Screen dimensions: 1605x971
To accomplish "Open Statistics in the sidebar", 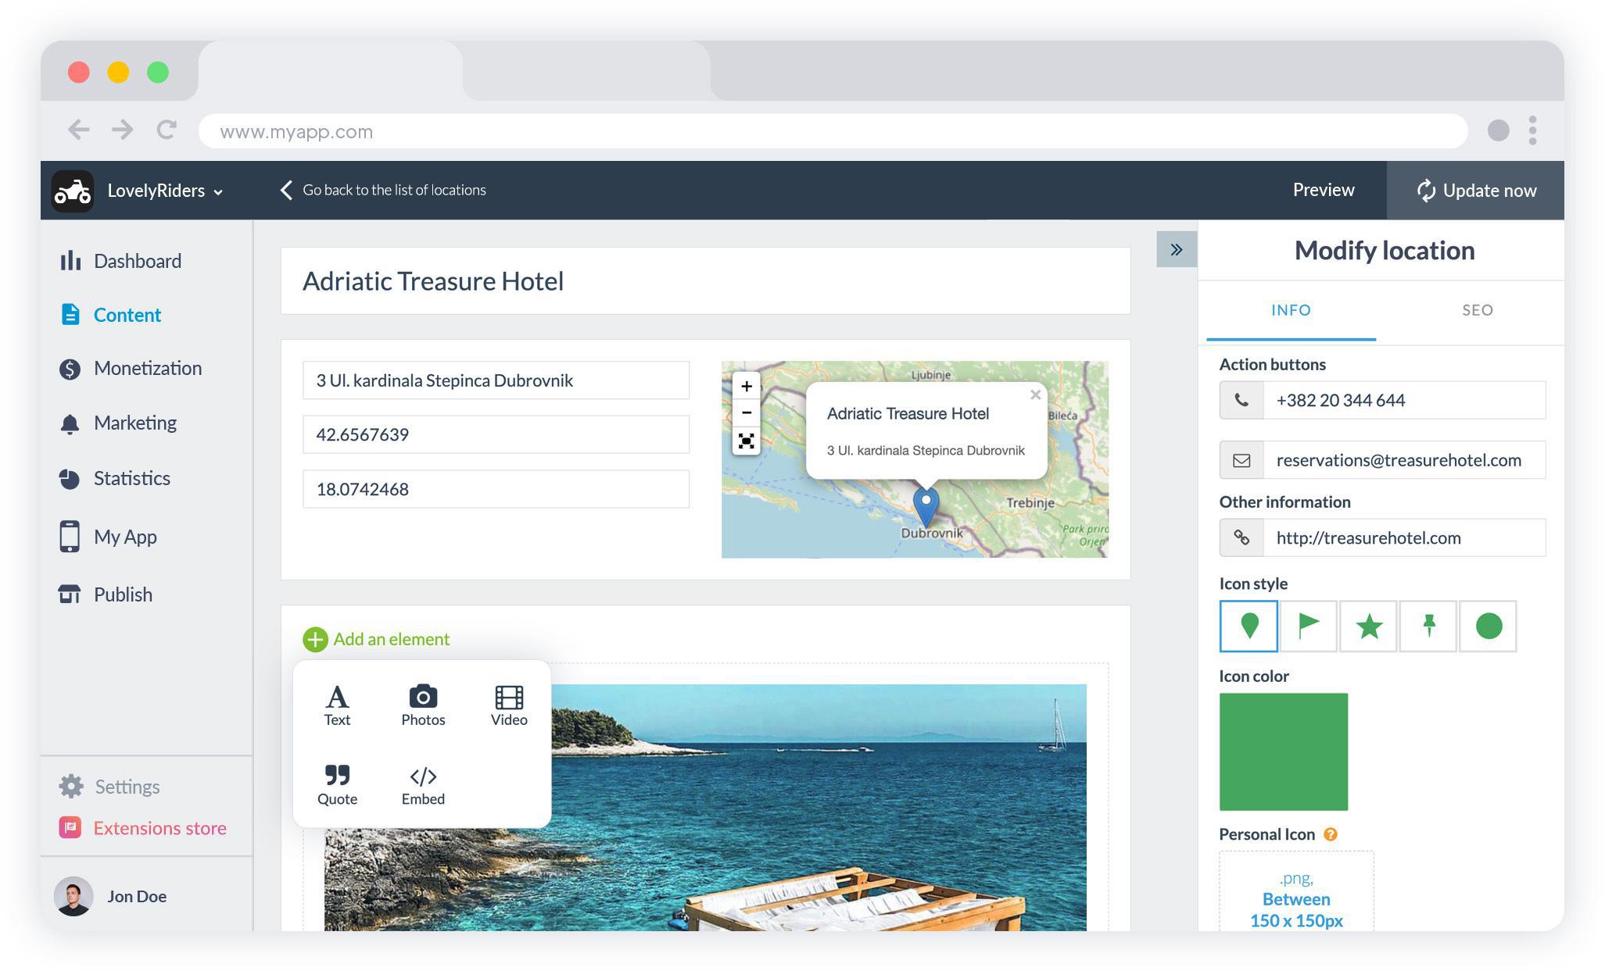I will click(131, 478).
